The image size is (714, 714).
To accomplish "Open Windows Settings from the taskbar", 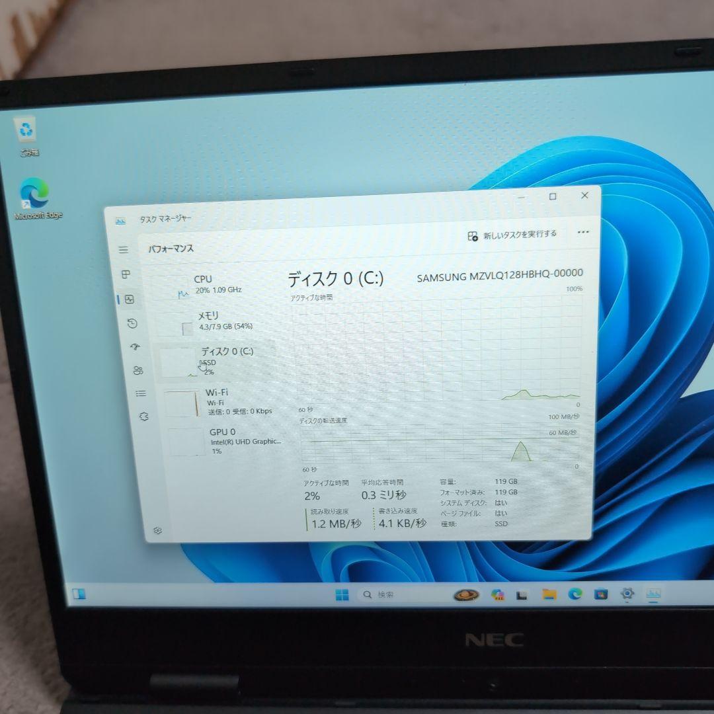I will point(626,594).
